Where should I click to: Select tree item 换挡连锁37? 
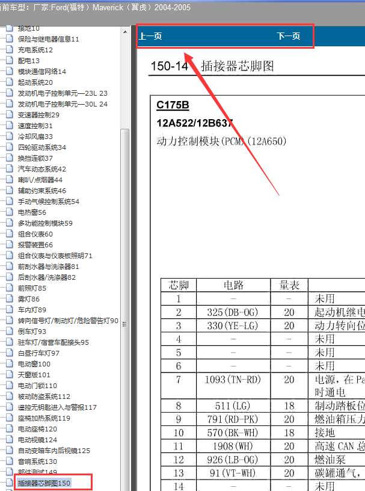click(x=35, y=158)
